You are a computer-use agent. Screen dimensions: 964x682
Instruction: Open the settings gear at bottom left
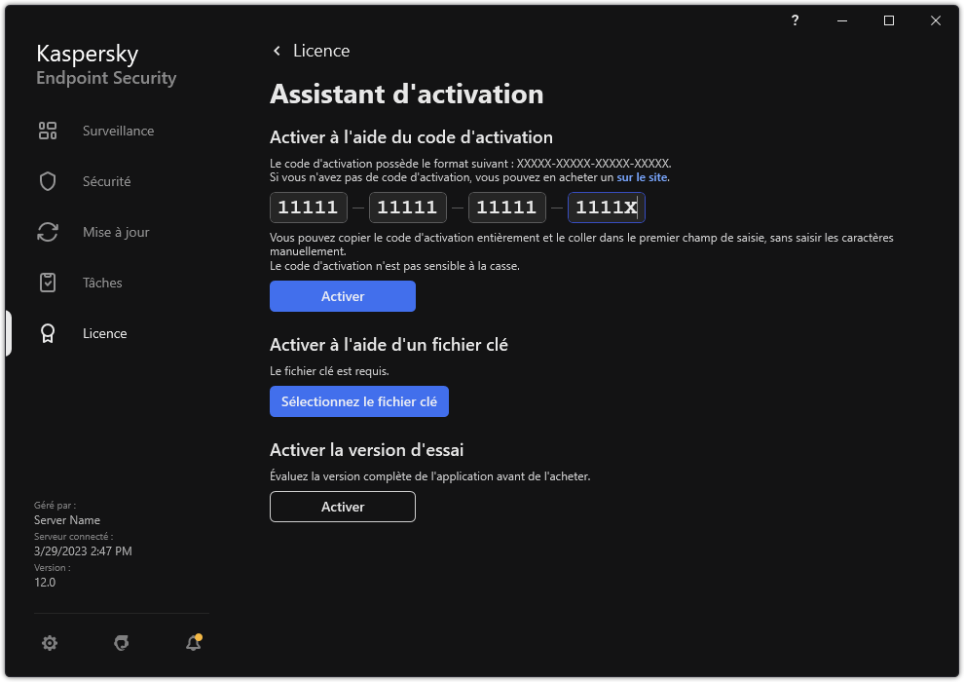coord(50,643)
